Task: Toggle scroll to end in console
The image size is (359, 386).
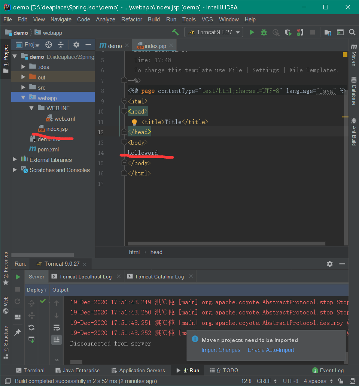Action: tap(57, 340)
